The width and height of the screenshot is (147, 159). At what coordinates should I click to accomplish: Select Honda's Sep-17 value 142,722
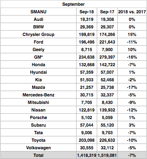[x=107, y=65]
